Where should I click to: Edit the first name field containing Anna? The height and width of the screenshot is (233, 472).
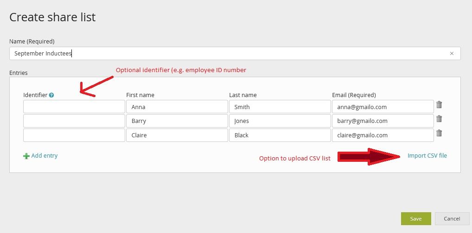click(x=177, y=107)
